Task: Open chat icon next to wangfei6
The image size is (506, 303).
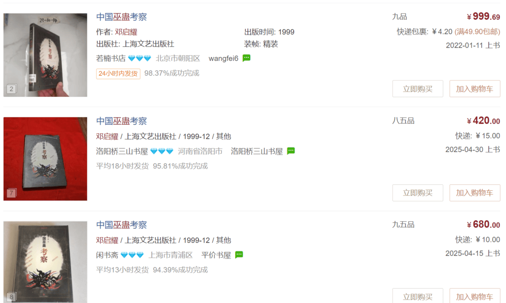Action: 246,58
